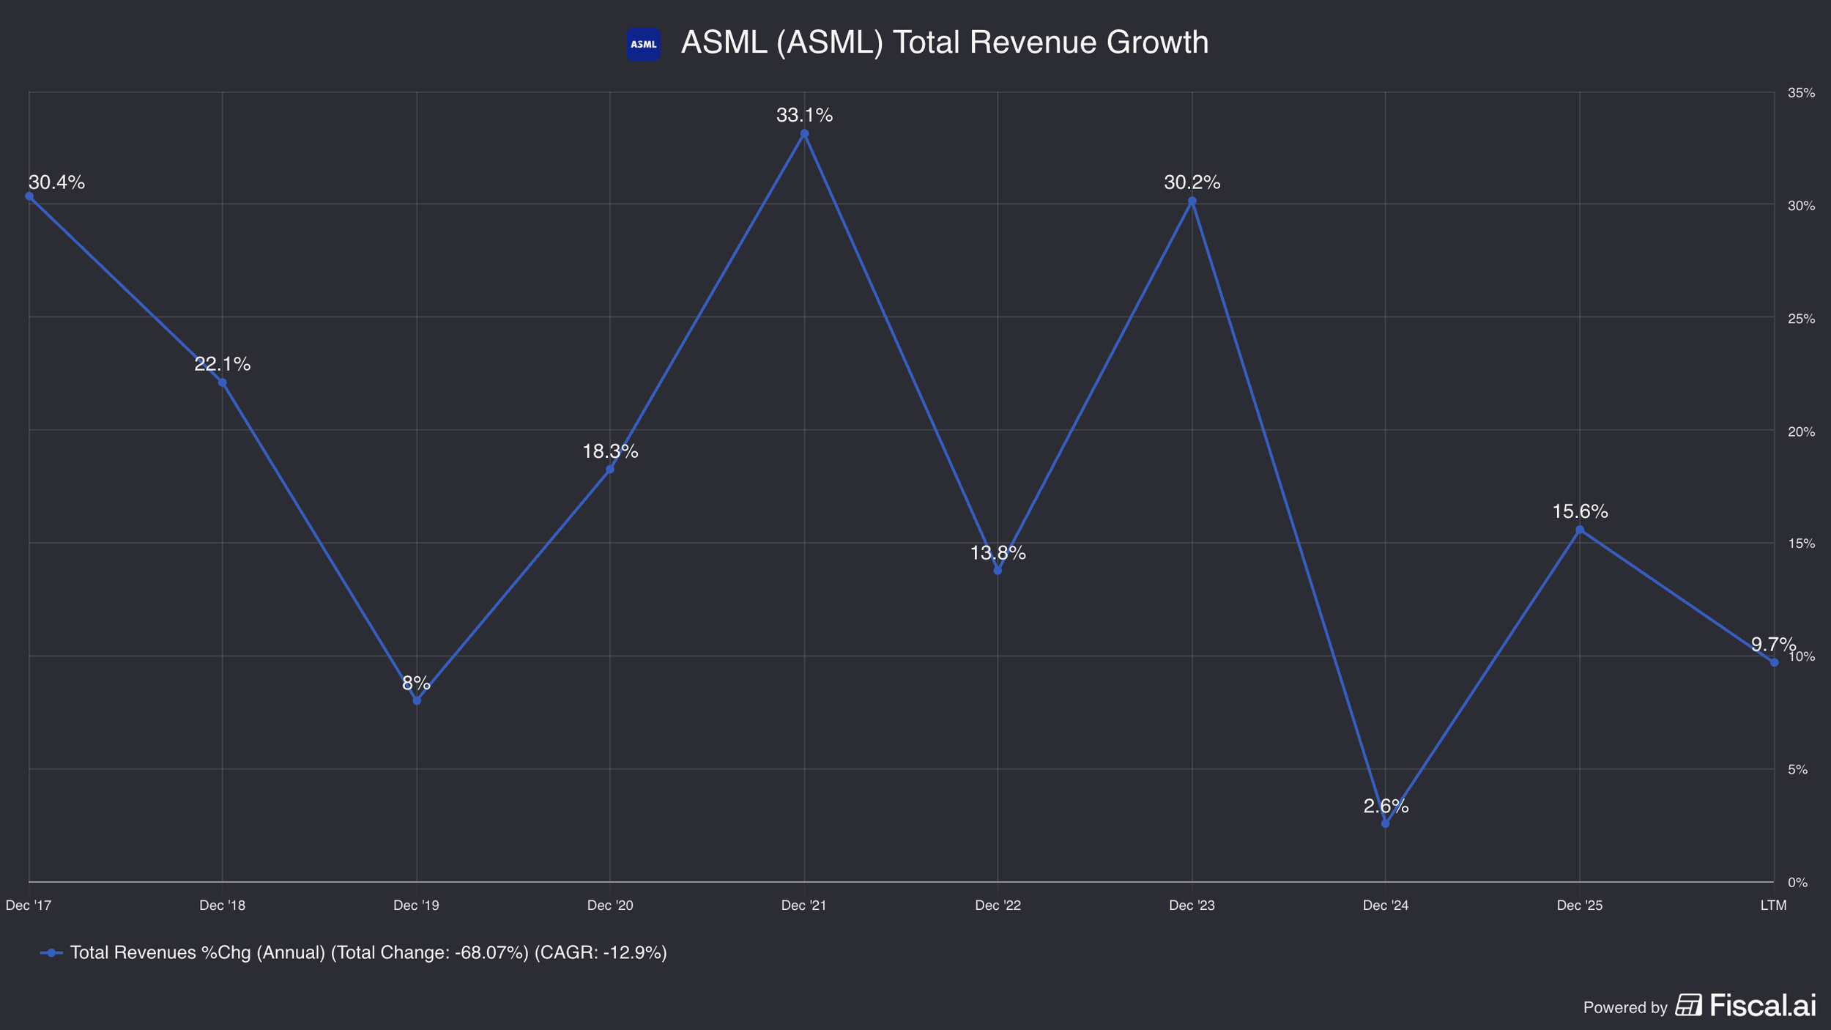Click the LTM x-axis label

tap(1774, 905)
